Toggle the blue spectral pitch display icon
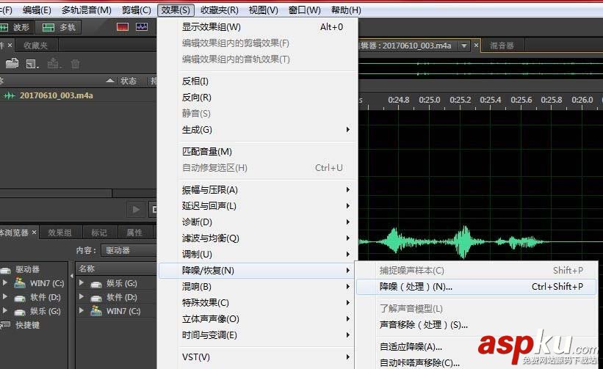Viewport: 603px width, 369px height. 142,27
